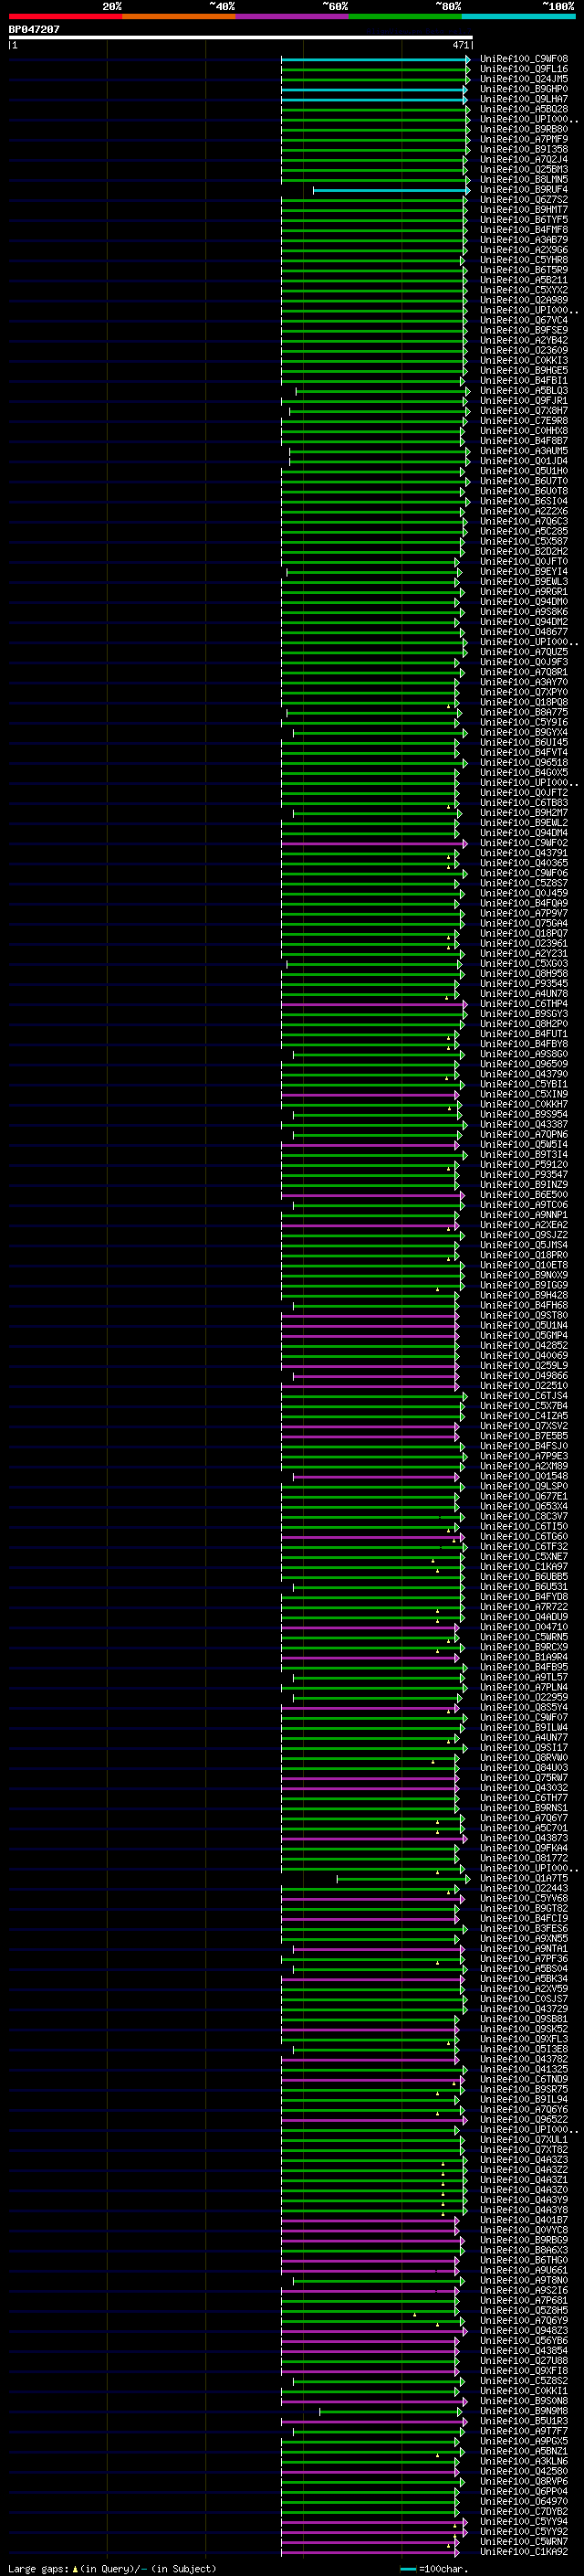Select the UniRef100_Q401B7 label

[523, 2220]
